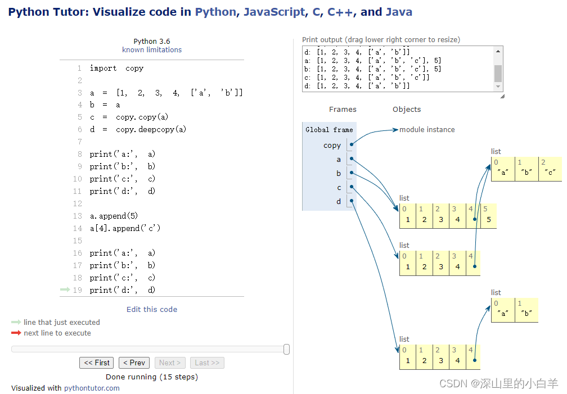Viewport: 567px width, 394px height.
Task: Click the green arrow at line 19
Action: click(x=64, y=290)
